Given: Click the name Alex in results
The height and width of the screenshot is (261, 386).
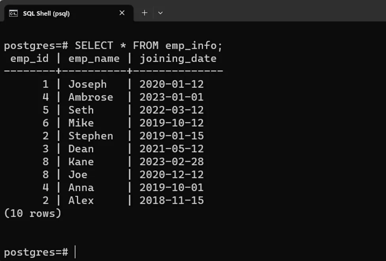Looking at the screenshot, I should coord(81,200).
